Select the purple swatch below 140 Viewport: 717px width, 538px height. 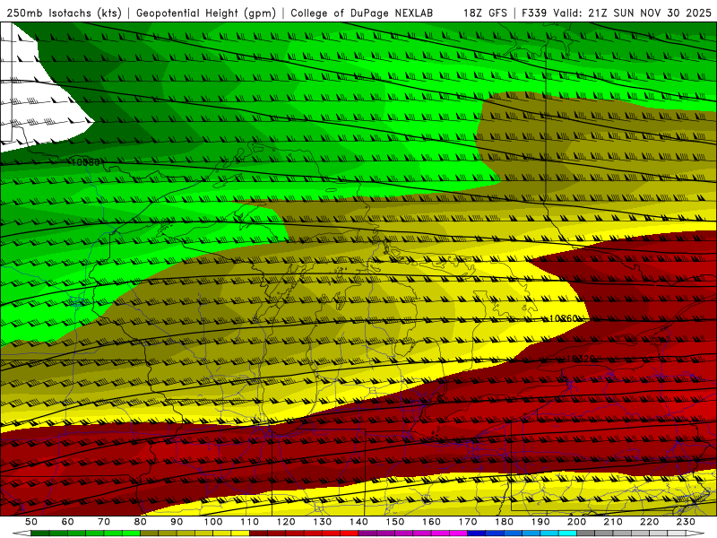tap(367, 534)
